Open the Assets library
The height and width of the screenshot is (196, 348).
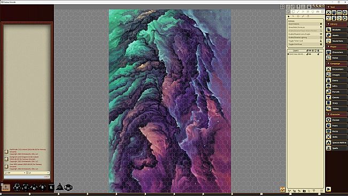tap(336, 35)
